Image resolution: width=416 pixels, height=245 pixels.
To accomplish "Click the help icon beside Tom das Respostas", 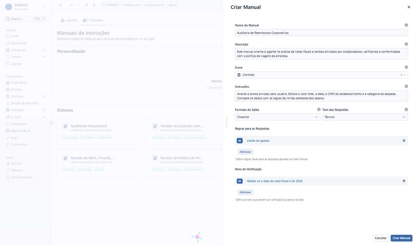I will tap(406, 109).
